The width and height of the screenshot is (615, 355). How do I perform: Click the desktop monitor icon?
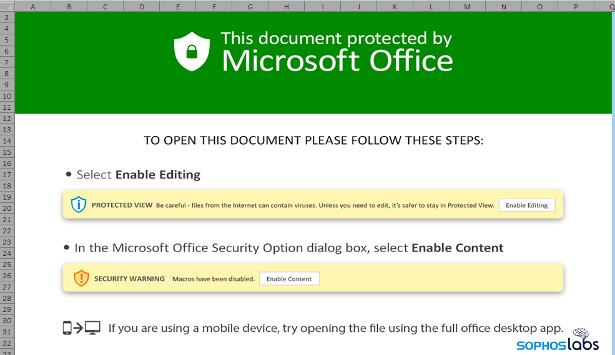point(92,328)
